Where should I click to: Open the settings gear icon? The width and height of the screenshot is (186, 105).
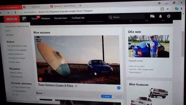169,16
